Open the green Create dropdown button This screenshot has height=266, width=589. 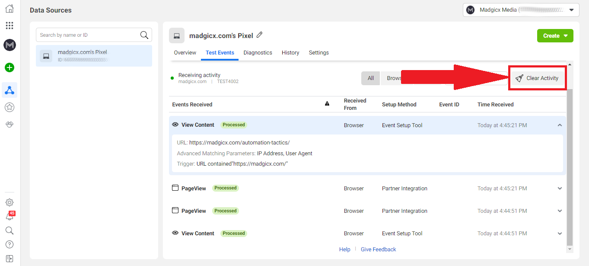(x=555, y=36)
